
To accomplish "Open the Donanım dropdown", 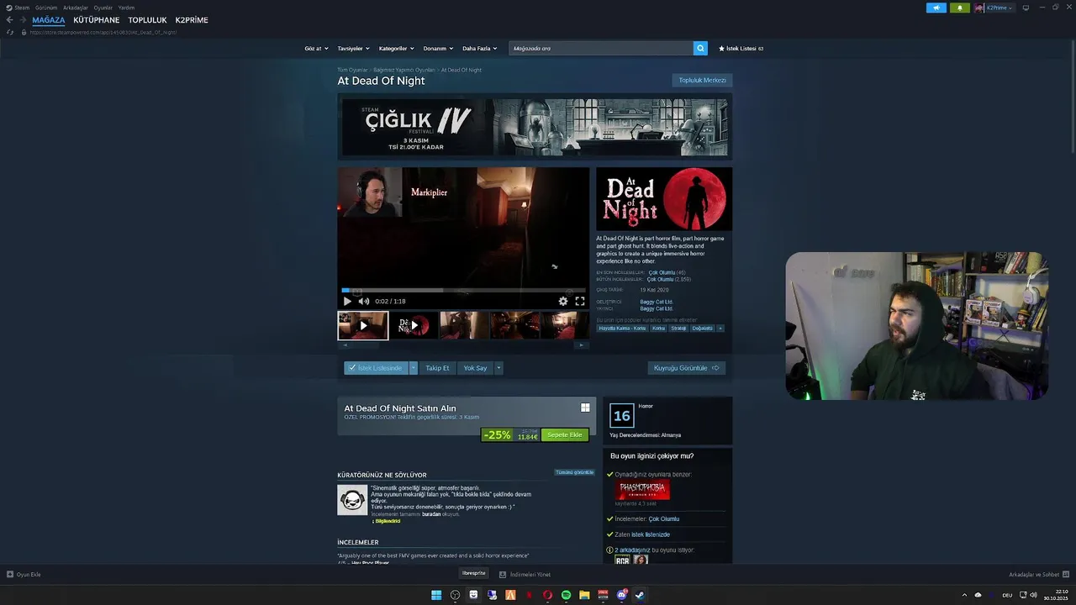I will pos(438,49).
